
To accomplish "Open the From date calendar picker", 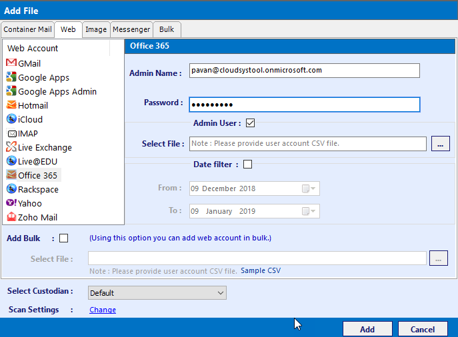I will [x=309, y=188].
